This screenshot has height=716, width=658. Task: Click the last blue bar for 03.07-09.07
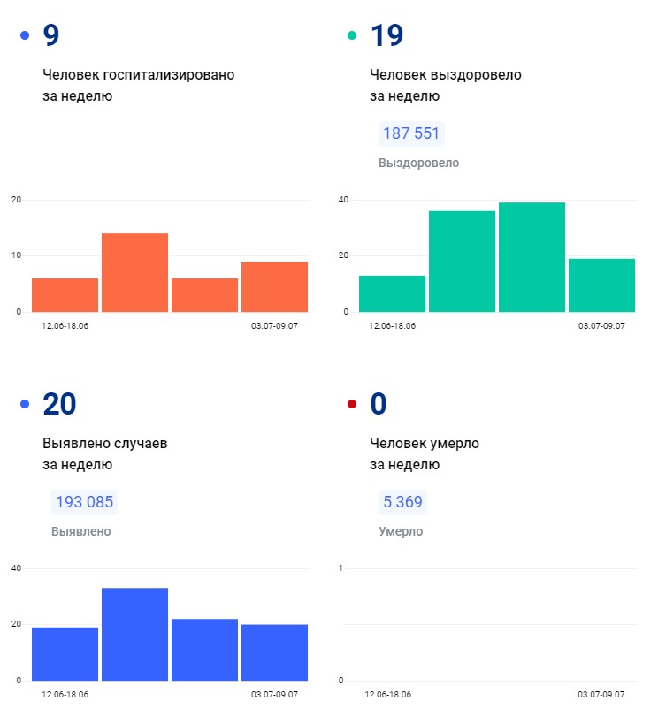pos(274,652)
